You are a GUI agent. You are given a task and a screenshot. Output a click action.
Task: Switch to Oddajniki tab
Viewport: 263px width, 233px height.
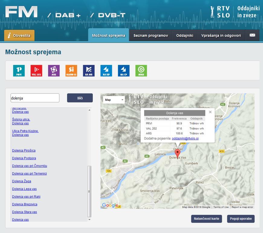(x=185, y=35)
